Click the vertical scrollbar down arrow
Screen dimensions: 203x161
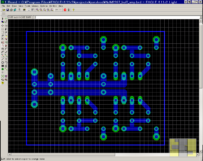point(201,151)
